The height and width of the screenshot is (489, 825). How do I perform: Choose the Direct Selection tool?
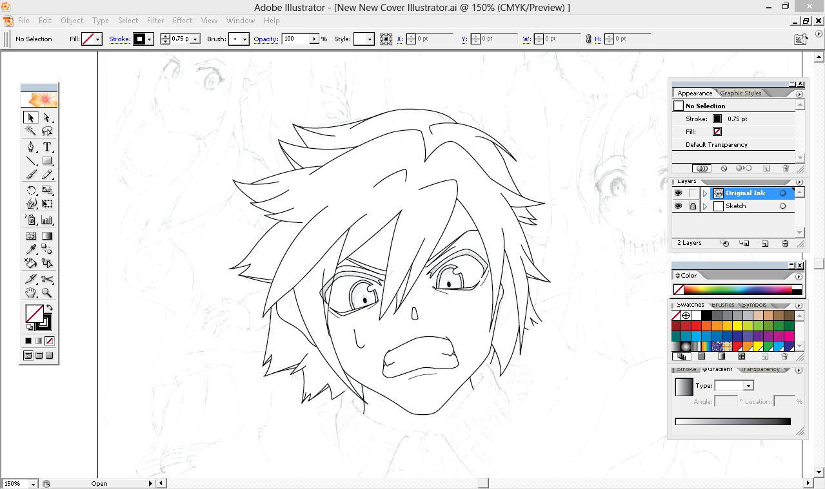[47, 117]
